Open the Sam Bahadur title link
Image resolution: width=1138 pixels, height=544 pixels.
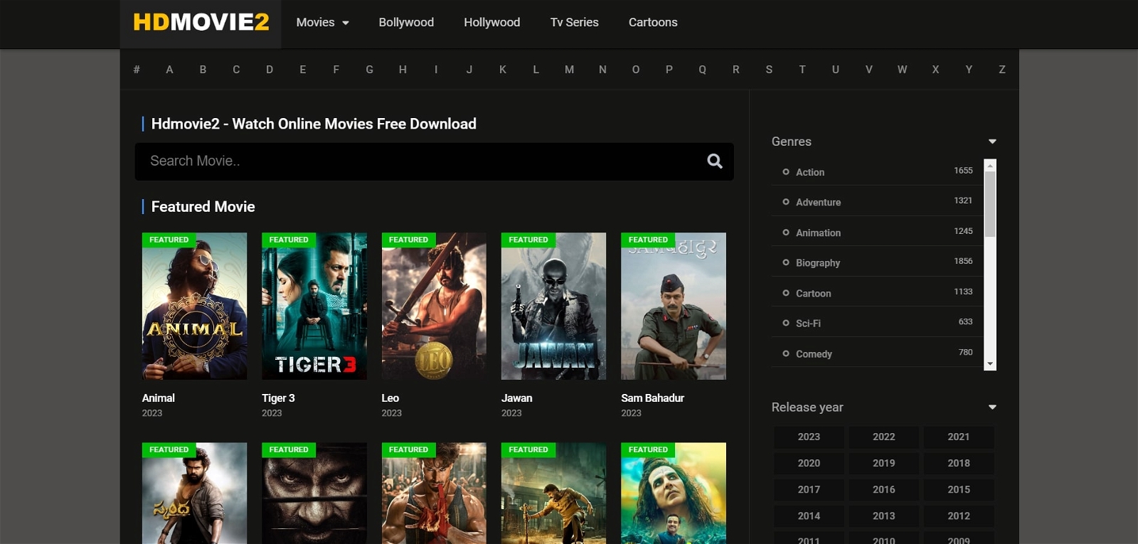pyautogui.click(x=652, y=398)
